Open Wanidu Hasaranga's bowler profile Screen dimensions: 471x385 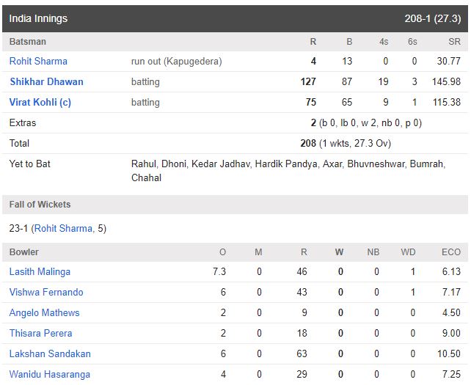[50, 375]
